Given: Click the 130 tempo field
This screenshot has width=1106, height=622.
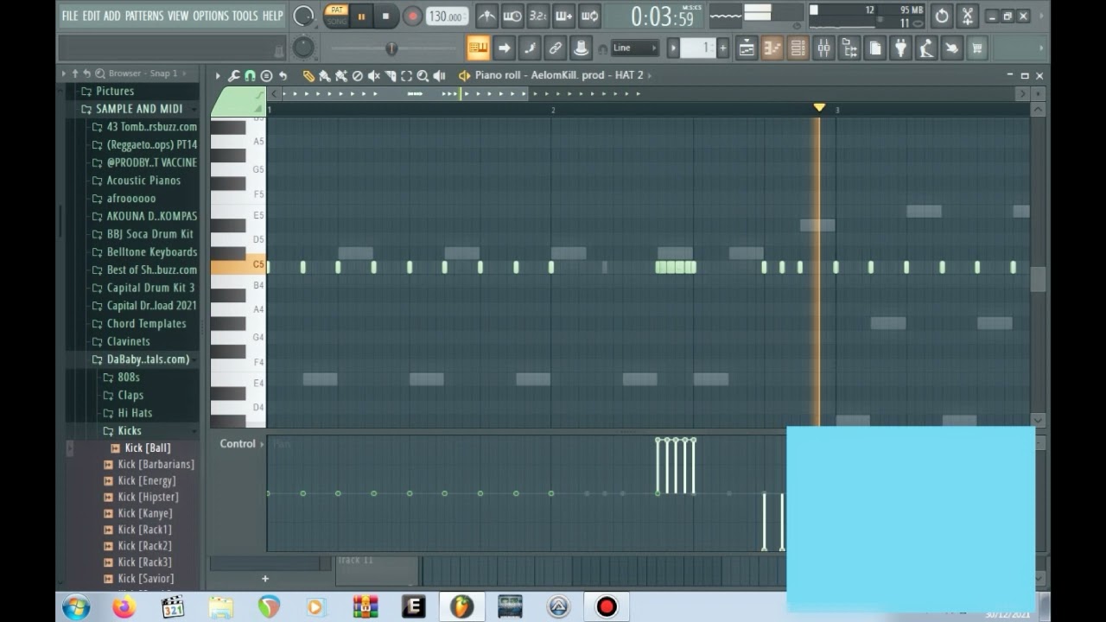Looking at the screenshot, I should 447,16.
